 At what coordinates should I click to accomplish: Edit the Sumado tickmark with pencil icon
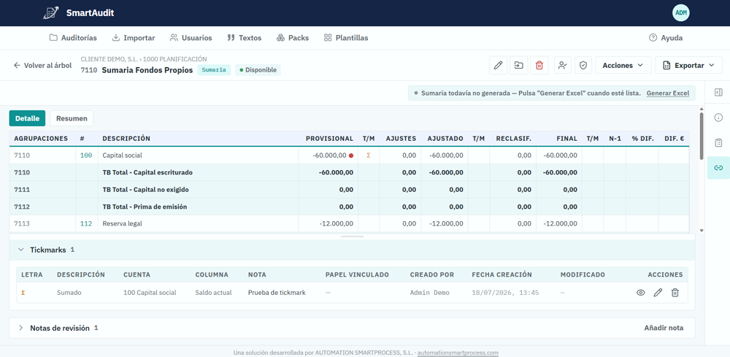[x=658, y=293]
